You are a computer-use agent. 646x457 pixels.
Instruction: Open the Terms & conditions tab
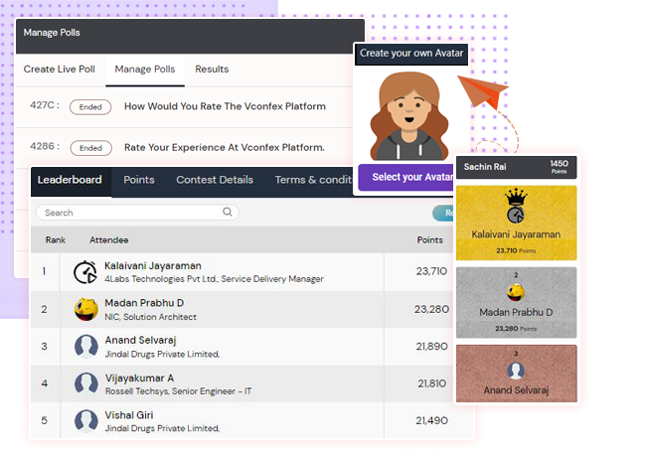tap(313, 180)
